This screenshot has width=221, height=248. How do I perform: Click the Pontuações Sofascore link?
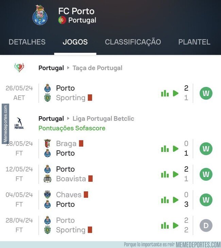point(72,128)
